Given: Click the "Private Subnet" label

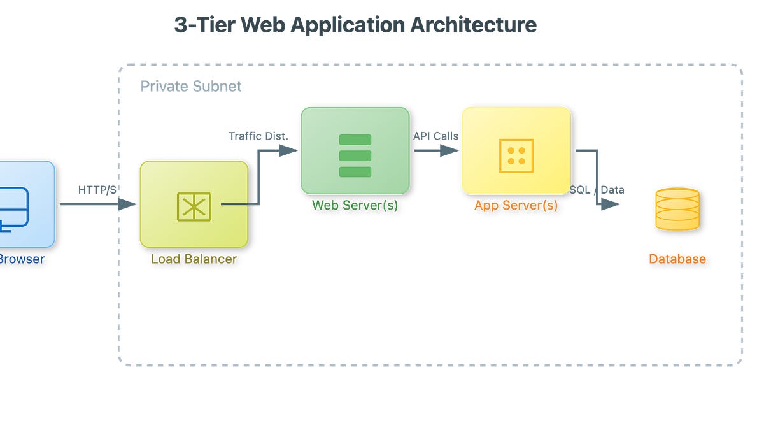Looking at the screenshot, I should point(191,86).
